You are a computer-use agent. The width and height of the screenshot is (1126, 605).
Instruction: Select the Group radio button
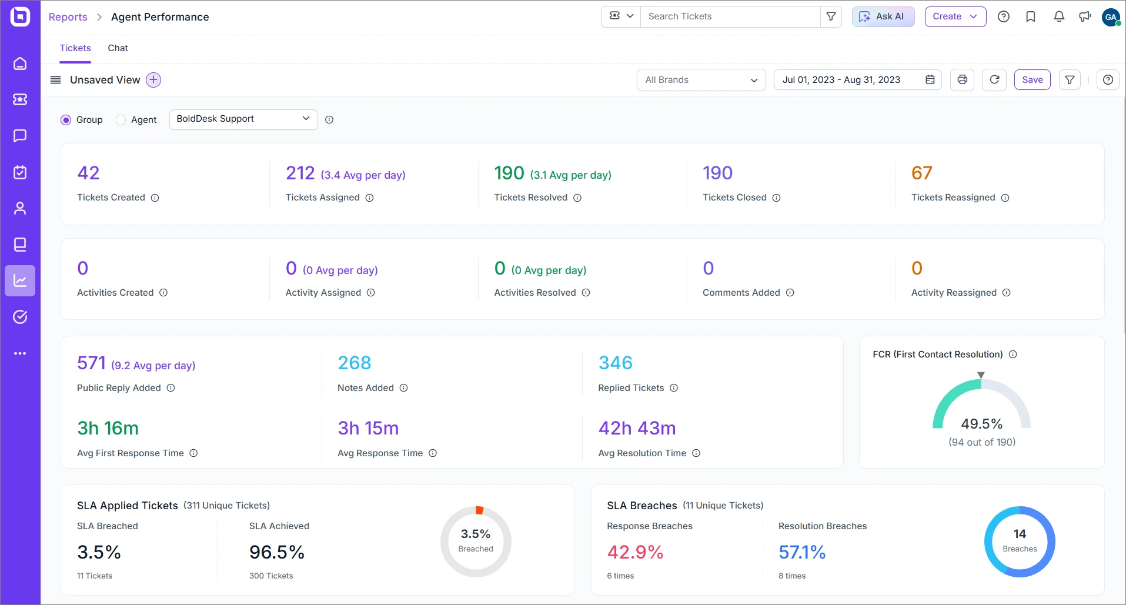(66, 120)
